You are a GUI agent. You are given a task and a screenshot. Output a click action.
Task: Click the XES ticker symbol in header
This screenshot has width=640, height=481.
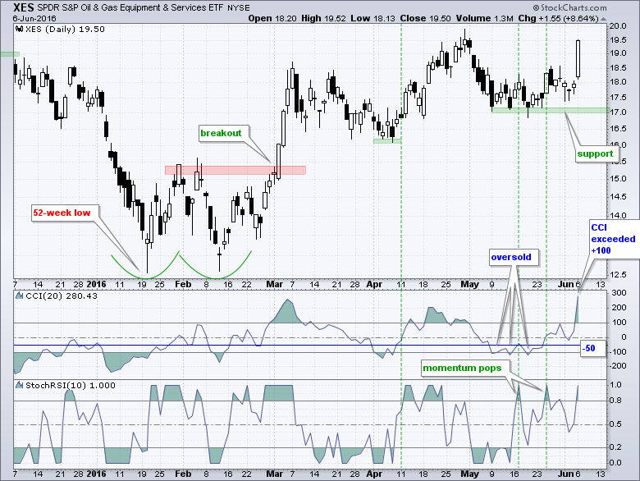click(x=24, y=7)
